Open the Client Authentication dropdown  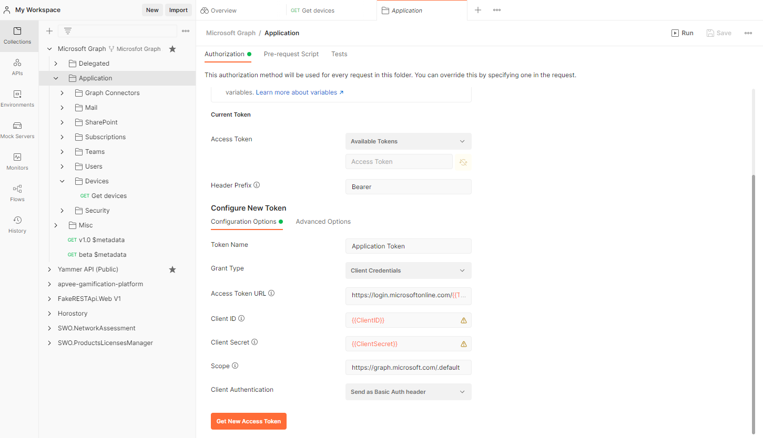pos(408,392)
